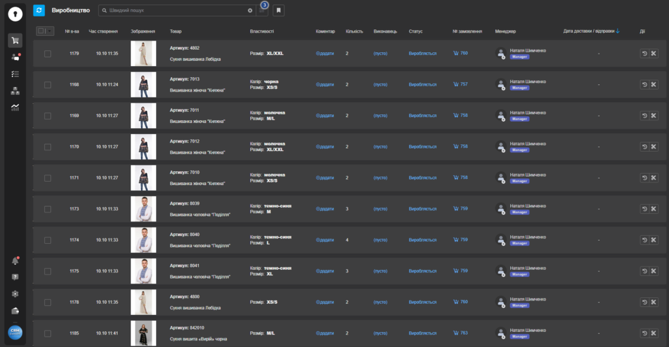The height and width of the screenshot is (347, 669).
Task: Click the scissors icon for row 1179
Action: [653, 54]
